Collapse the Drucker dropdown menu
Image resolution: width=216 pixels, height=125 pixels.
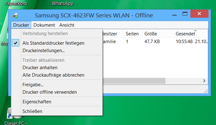[21, 25]
